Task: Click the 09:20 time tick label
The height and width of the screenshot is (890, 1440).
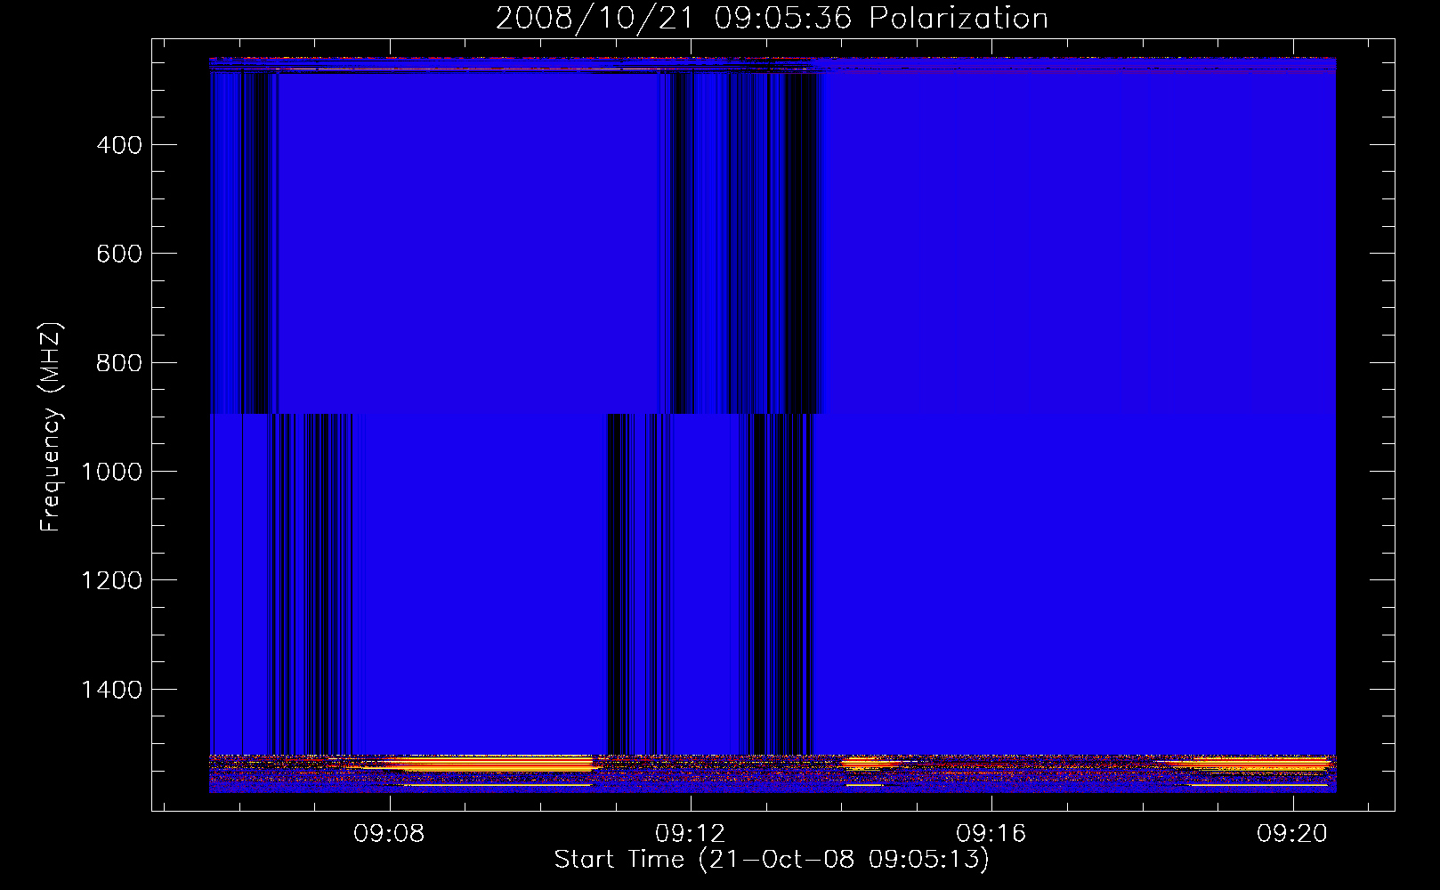Action: (x=1292, y=833)
